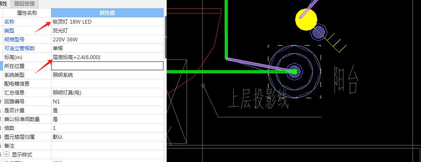
Task: Click the 属性名称 column header
Action: pyautogui.click(x=27, y=13)
